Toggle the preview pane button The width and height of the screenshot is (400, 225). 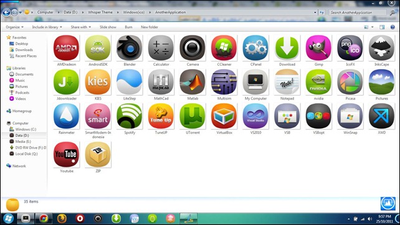tap(382, 27)
